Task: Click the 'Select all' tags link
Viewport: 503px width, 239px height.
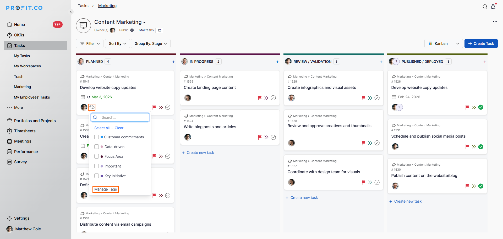Action: coord(102,128)
